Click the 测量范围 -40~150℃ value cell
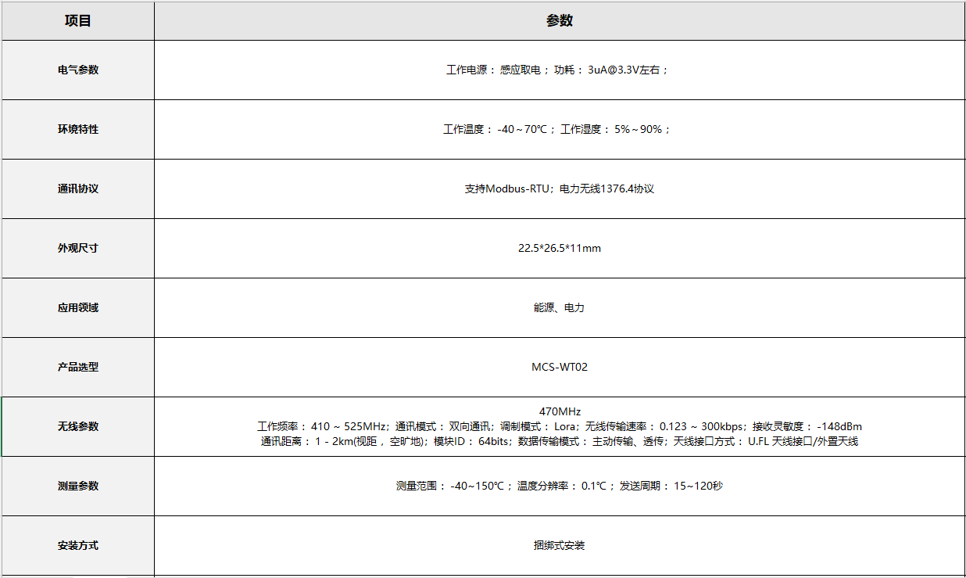 click(x=559, y=486)
